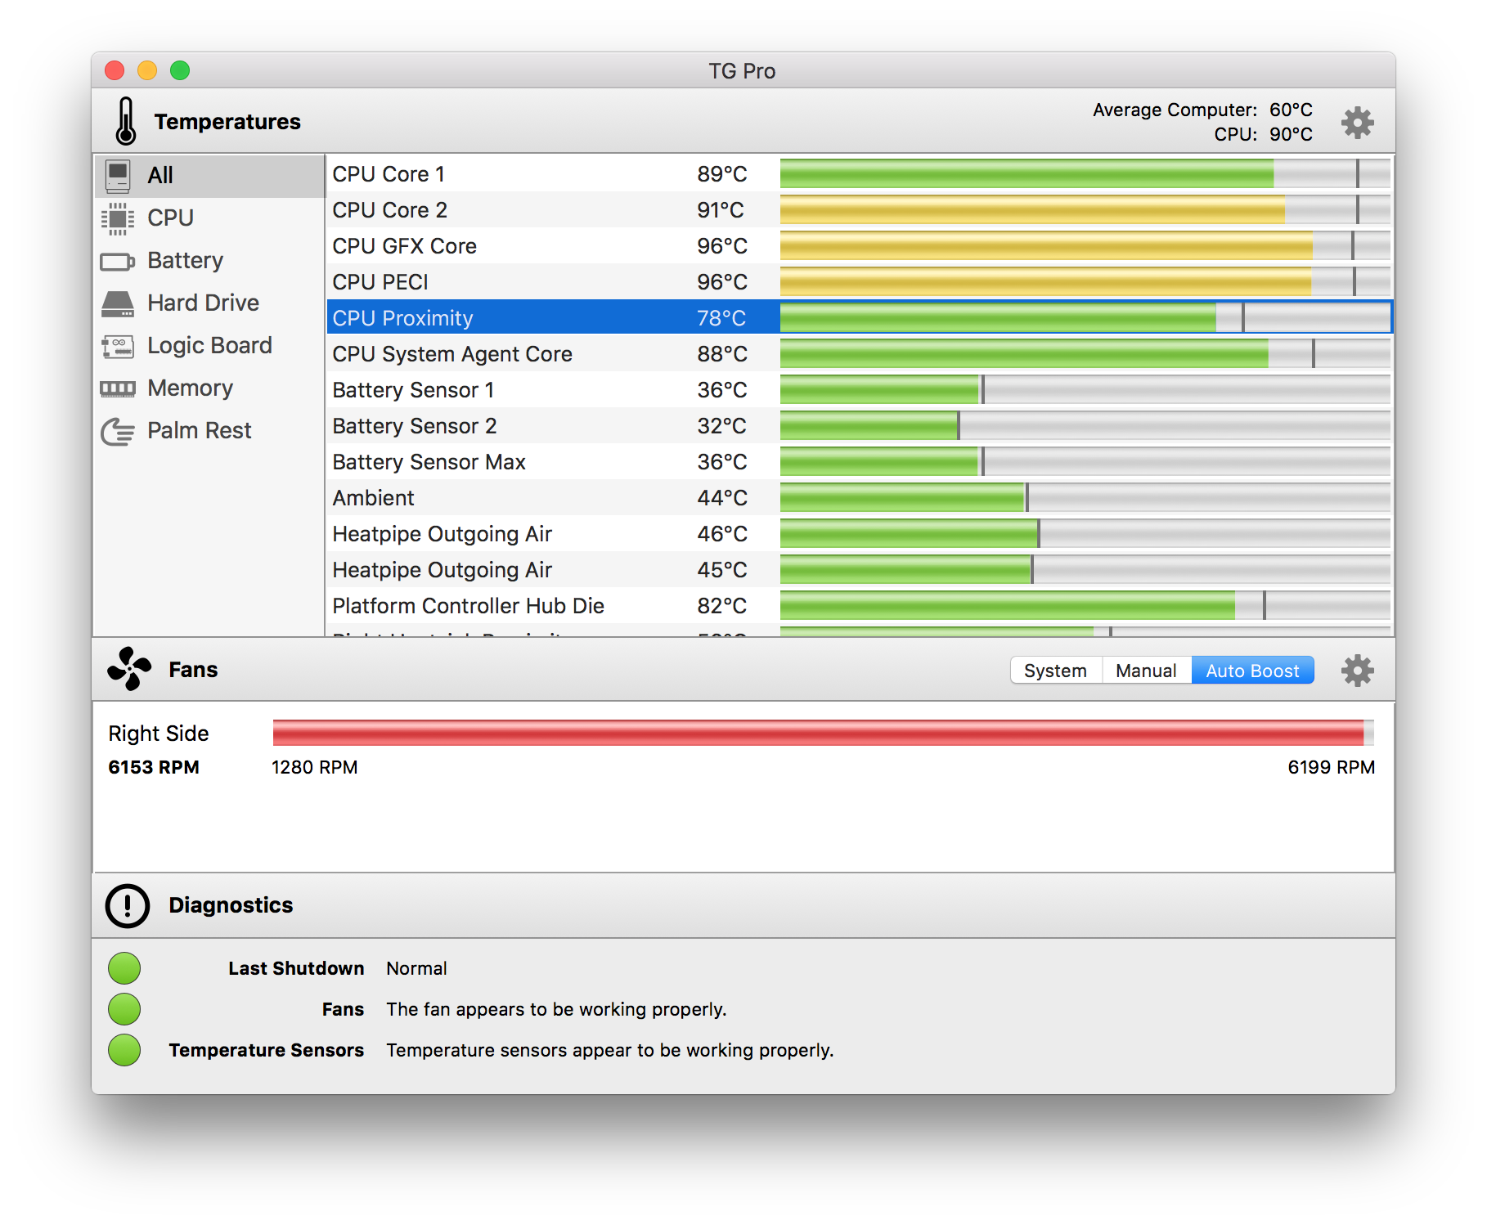Click Heatpipe Outgoing Air 46°C row
This screenshot has width=1487, height=1225.
coord(859,533)
